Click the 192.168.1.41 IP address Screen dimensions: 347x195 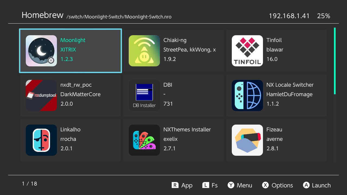289,16
